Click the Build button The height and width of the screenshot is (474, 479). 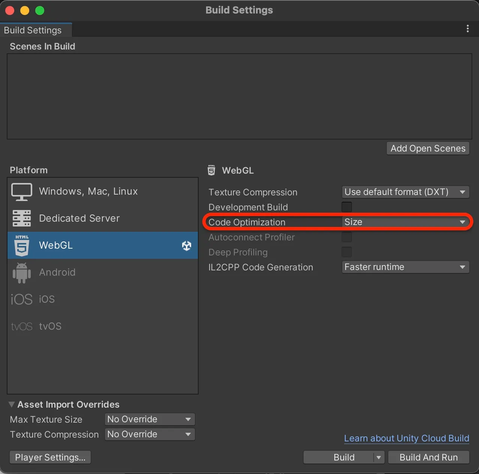pos(339,457)
